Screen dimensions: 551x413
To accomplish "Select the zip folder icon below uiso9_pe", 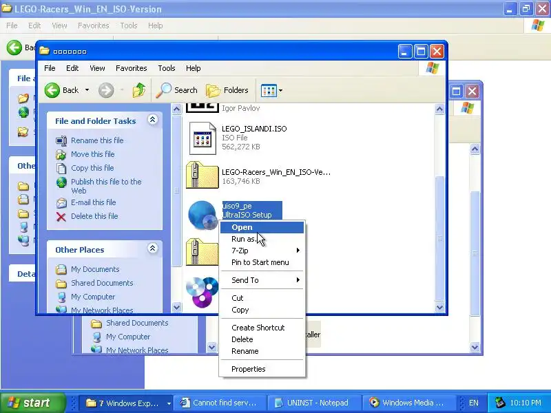I will click(202, 252).
